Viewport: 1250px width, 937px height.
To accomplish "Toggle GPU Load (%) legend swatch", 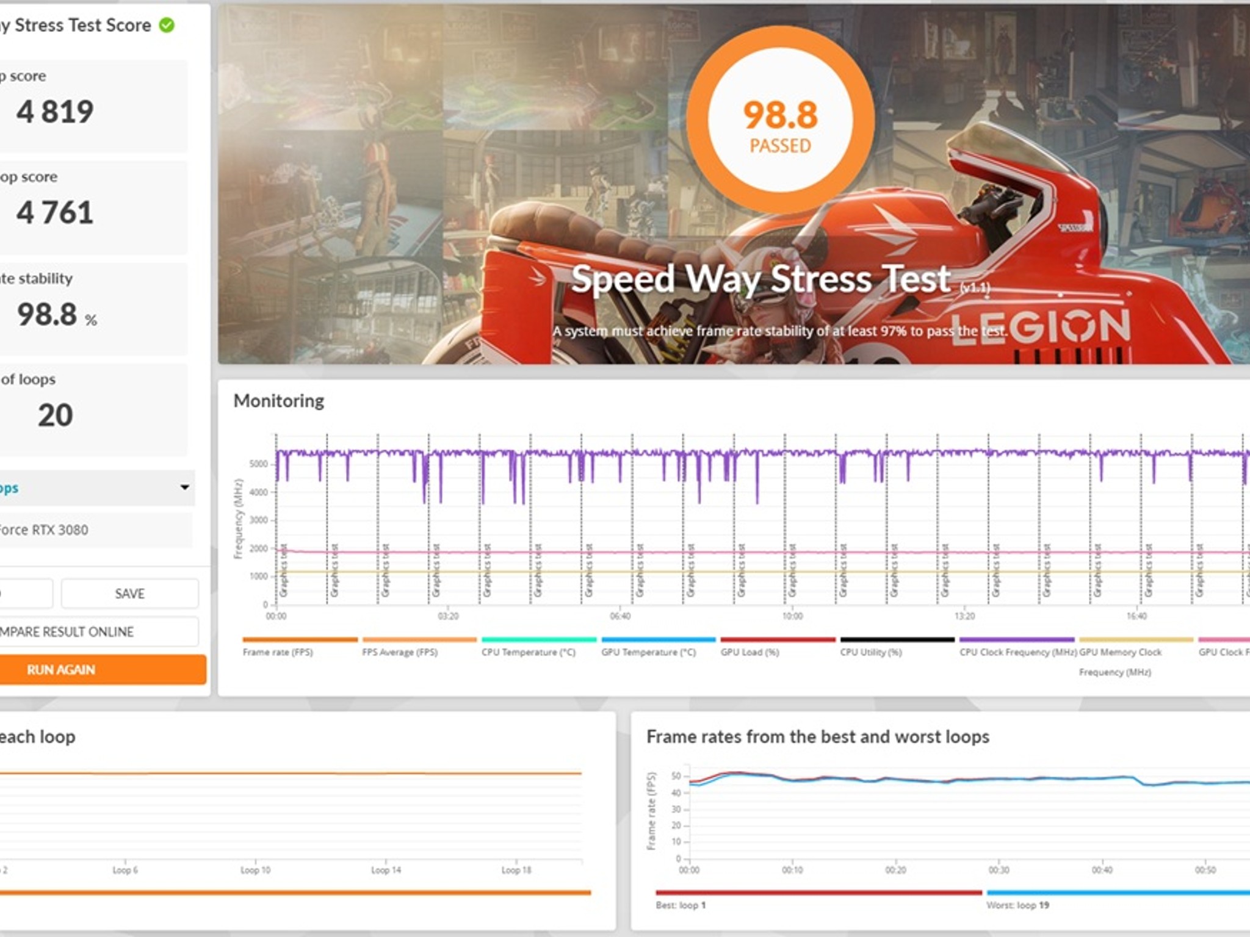I will pyautogui.click(x=778, y=640).
